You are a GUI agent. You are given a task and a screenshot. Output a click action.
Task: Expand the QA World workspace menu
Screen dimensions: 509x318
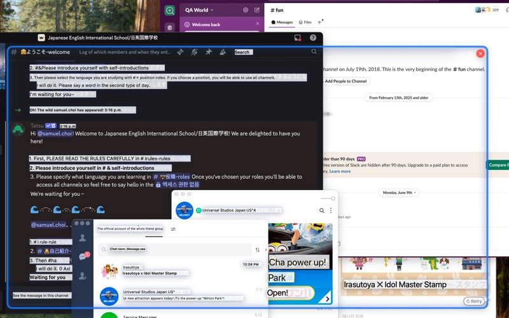(198, 10)
